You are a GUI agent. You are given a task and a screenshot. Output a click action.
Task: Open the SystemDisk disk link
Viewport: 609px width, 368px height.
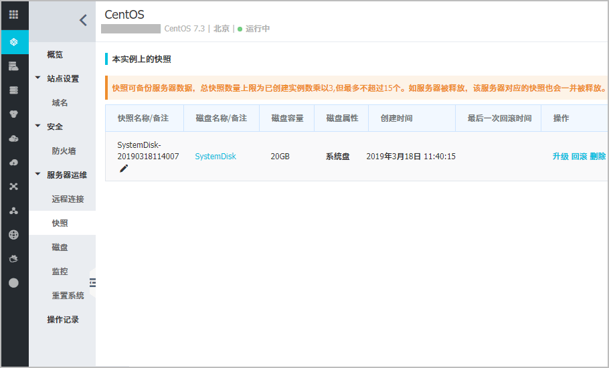click(x=215, y=157)
